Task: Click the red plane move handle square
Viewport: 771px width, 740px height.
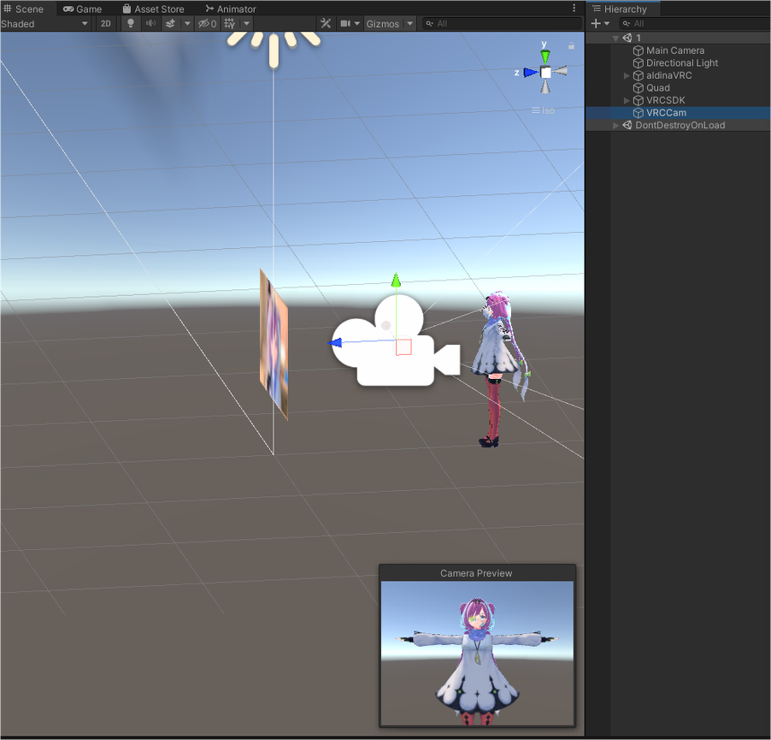Action: tap(403, 346)
